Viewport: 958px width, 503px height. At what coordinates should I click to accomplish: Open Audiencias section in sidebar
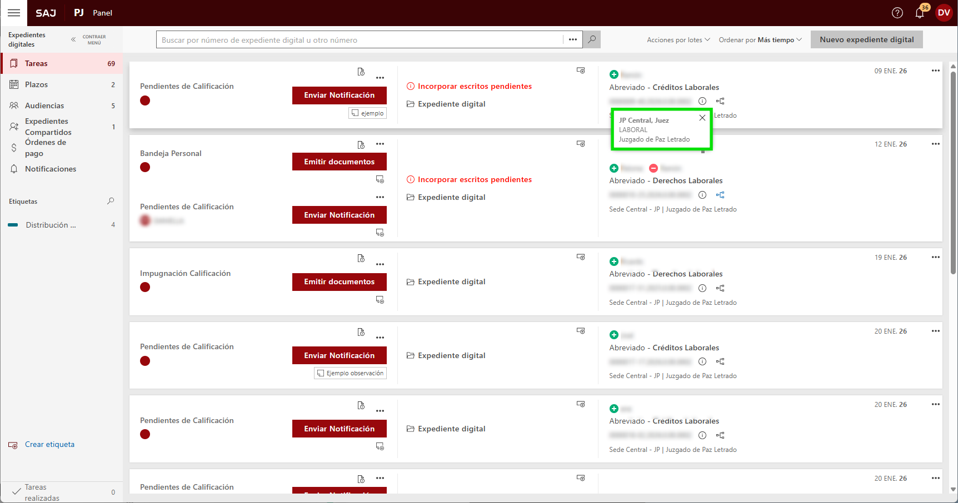44,105
